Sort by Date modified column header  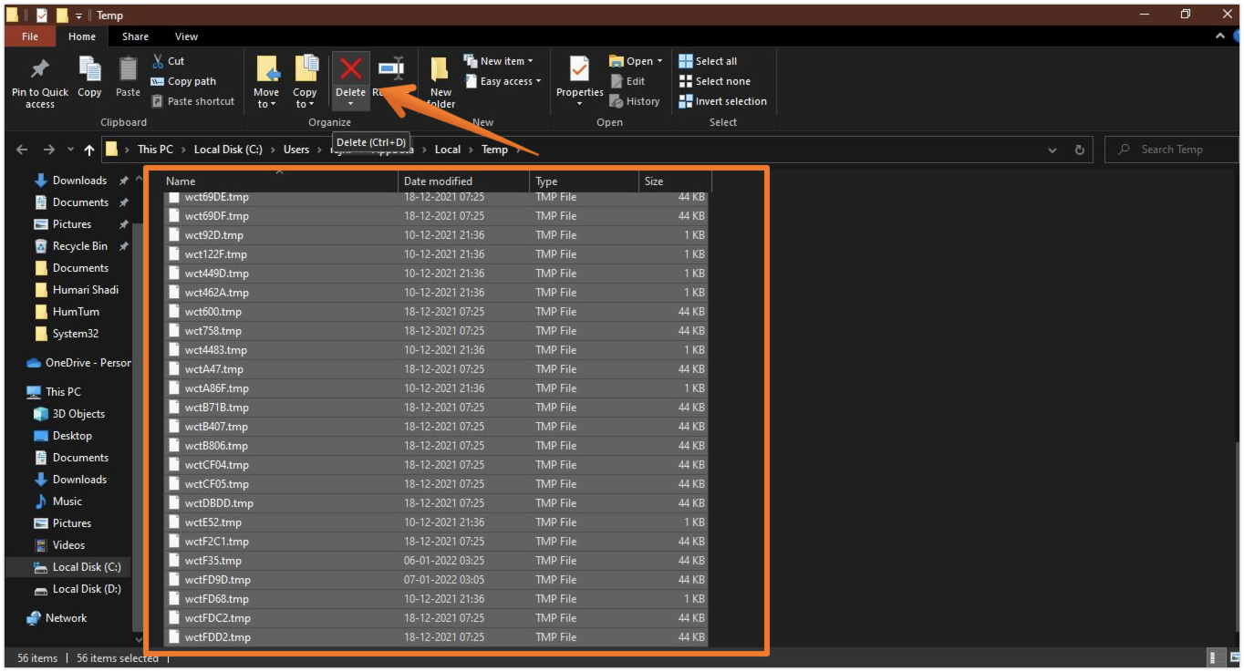439,181
